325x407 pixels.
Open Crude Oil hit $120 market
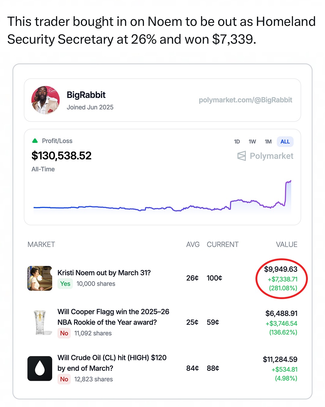(x=112, y=363)
